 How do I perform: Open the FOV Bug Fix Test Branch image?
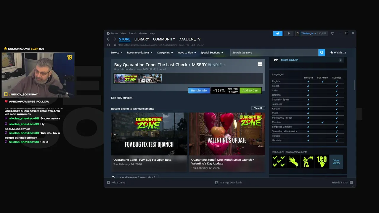click(x=149, y=134)
